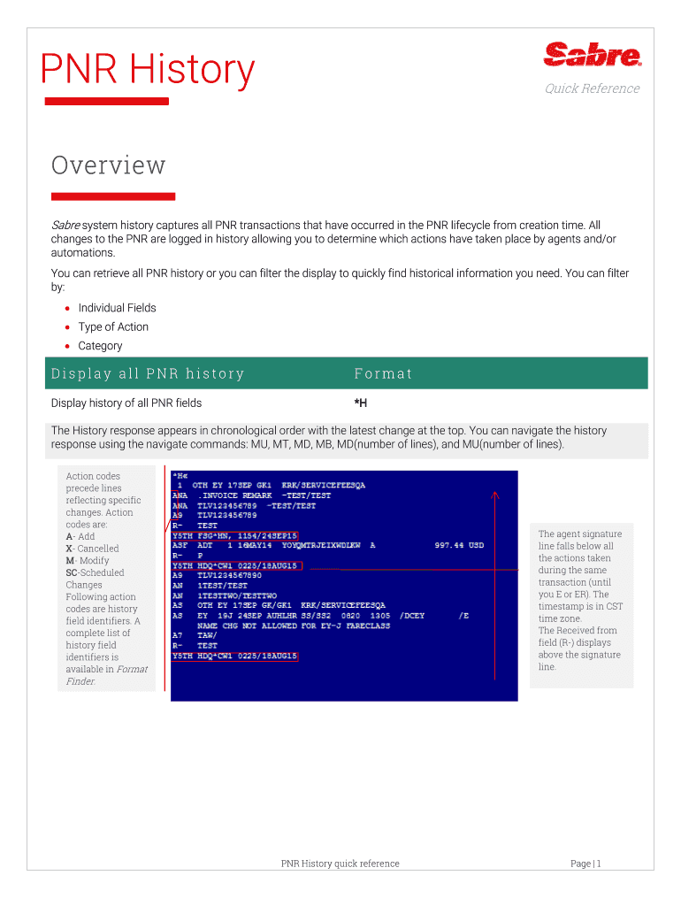Click the bullet point beside Category
The height and width of the screenshot is (906, 681).
tap(66, 347)
